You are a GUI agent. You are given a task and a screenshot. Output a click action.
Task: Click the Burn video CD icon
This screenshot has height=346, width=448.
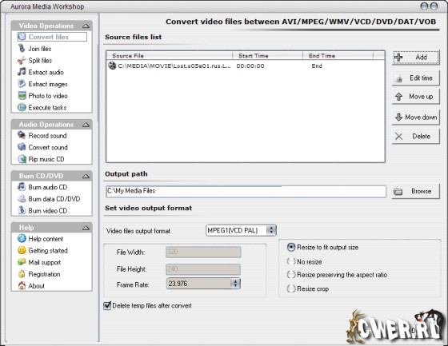click(x=22, y=211)
